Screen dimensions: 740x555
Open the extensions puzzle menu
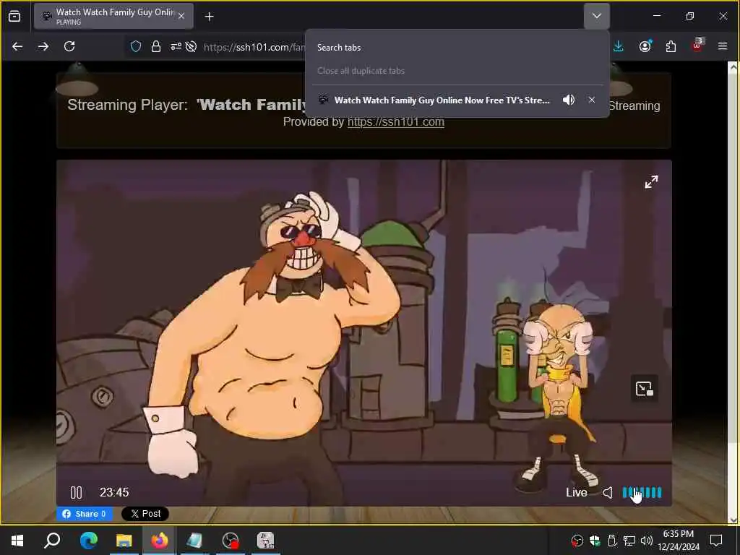pos(671,46)
